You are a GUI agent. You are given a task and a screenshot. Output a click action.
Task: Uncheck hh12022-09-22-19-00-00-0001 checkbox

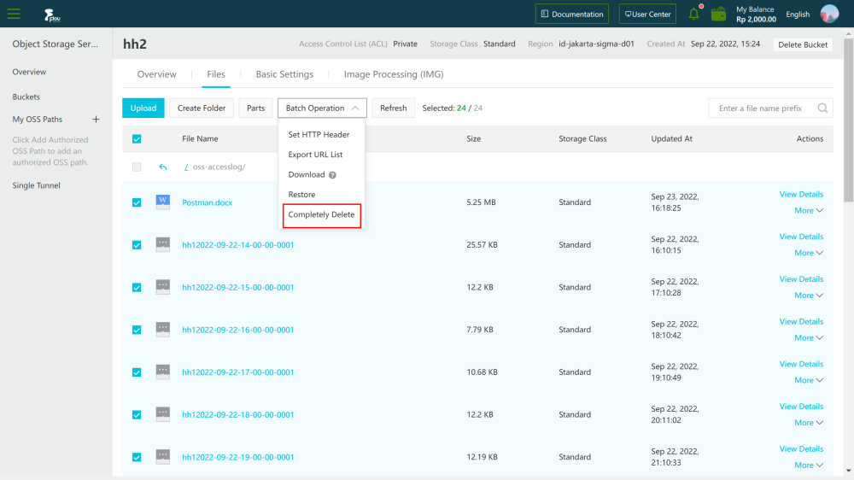(137, 457)
